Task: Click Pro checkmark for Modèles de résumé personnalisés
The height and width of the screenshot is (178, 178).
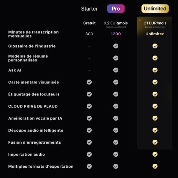Action: 116,58
